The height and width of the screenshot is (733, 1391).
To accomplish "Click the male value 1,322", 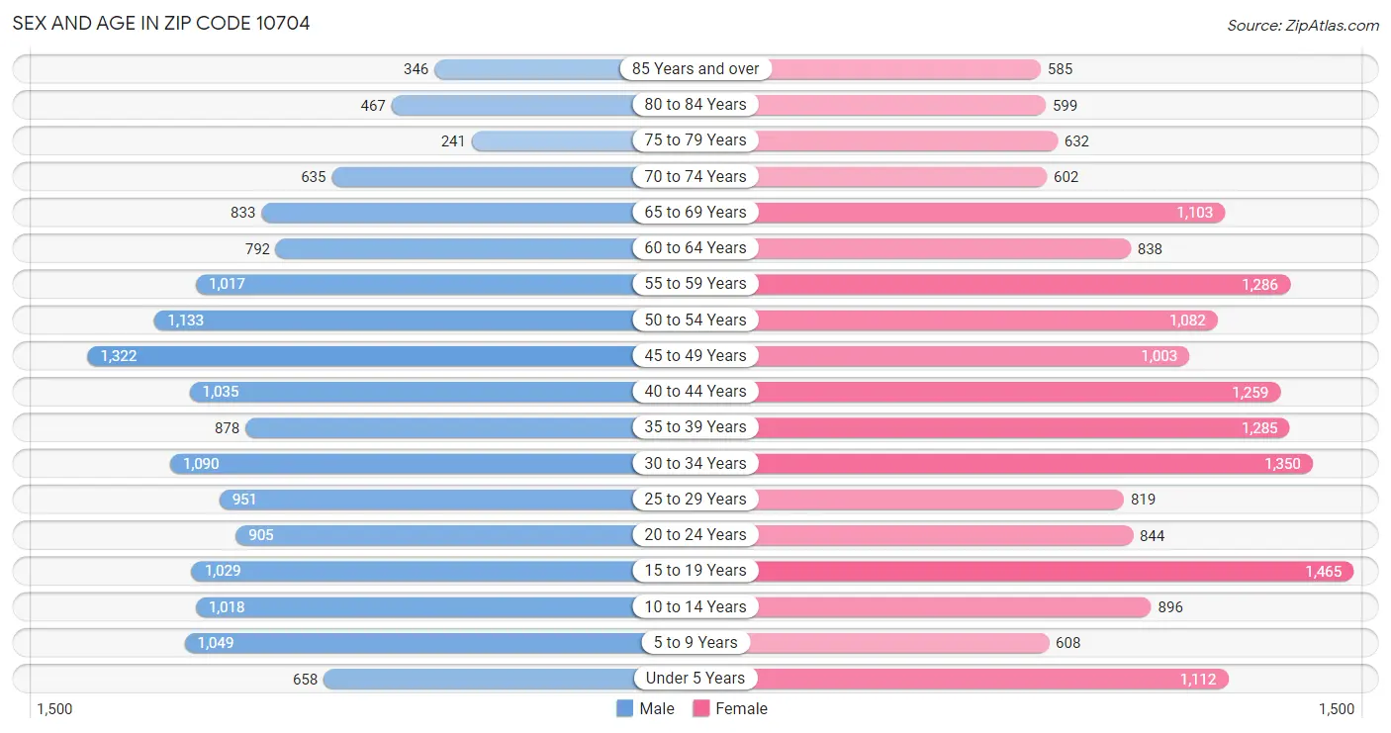I will [119, 356].
